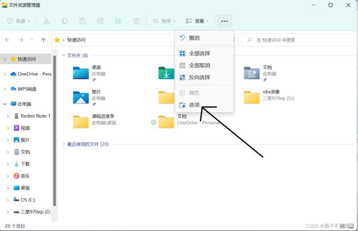The image size is (358, 231).
Task: Expand the 视频 tree node chevron
Action: [8, 128]
